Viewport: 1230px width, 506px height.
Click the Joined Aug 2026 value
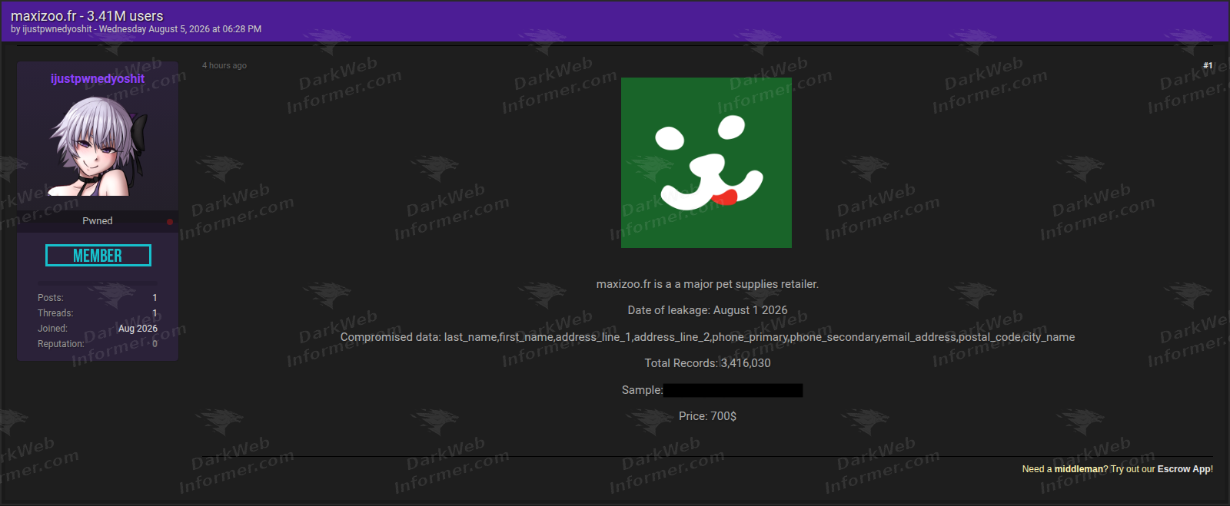point(138,329)
